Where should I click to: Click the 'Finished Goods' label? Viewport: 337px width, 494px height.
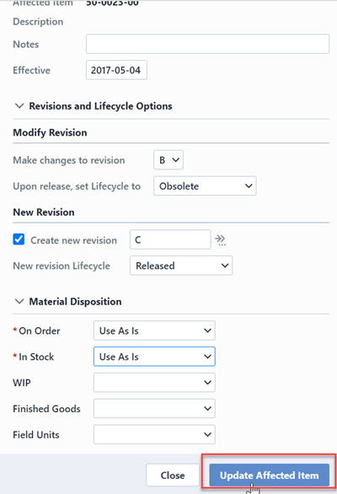pyautogui.click(x=46, y=409)
